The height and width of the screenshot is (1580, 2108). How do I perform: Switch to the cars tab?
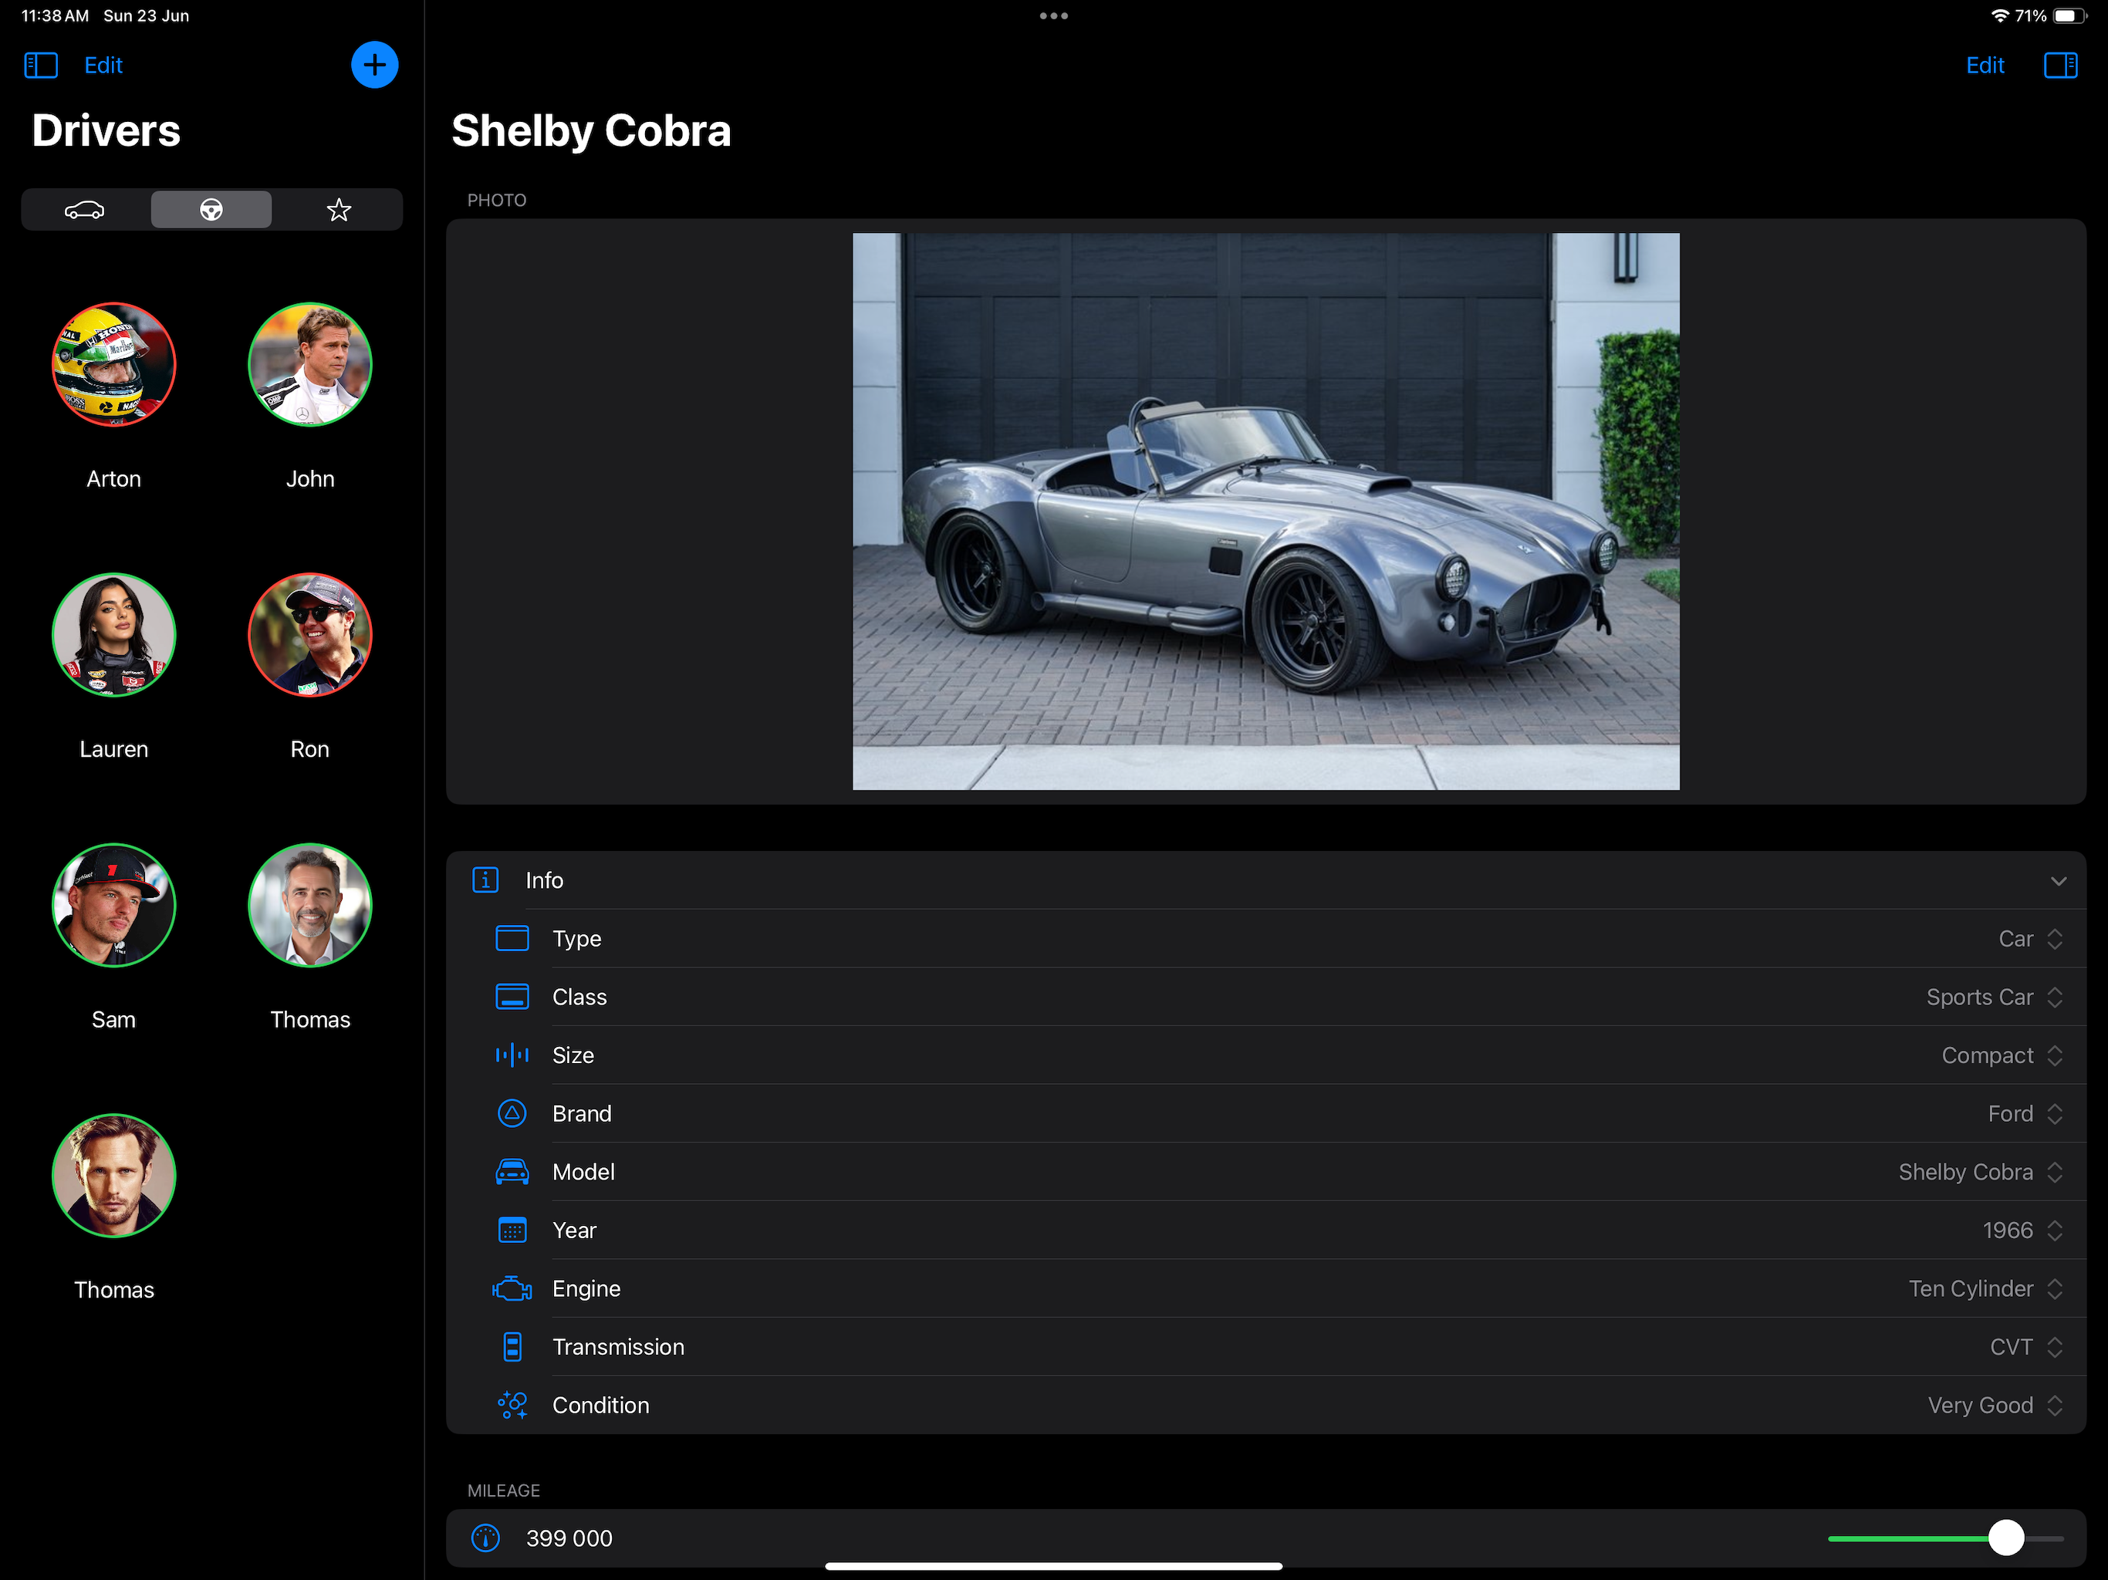85,210
